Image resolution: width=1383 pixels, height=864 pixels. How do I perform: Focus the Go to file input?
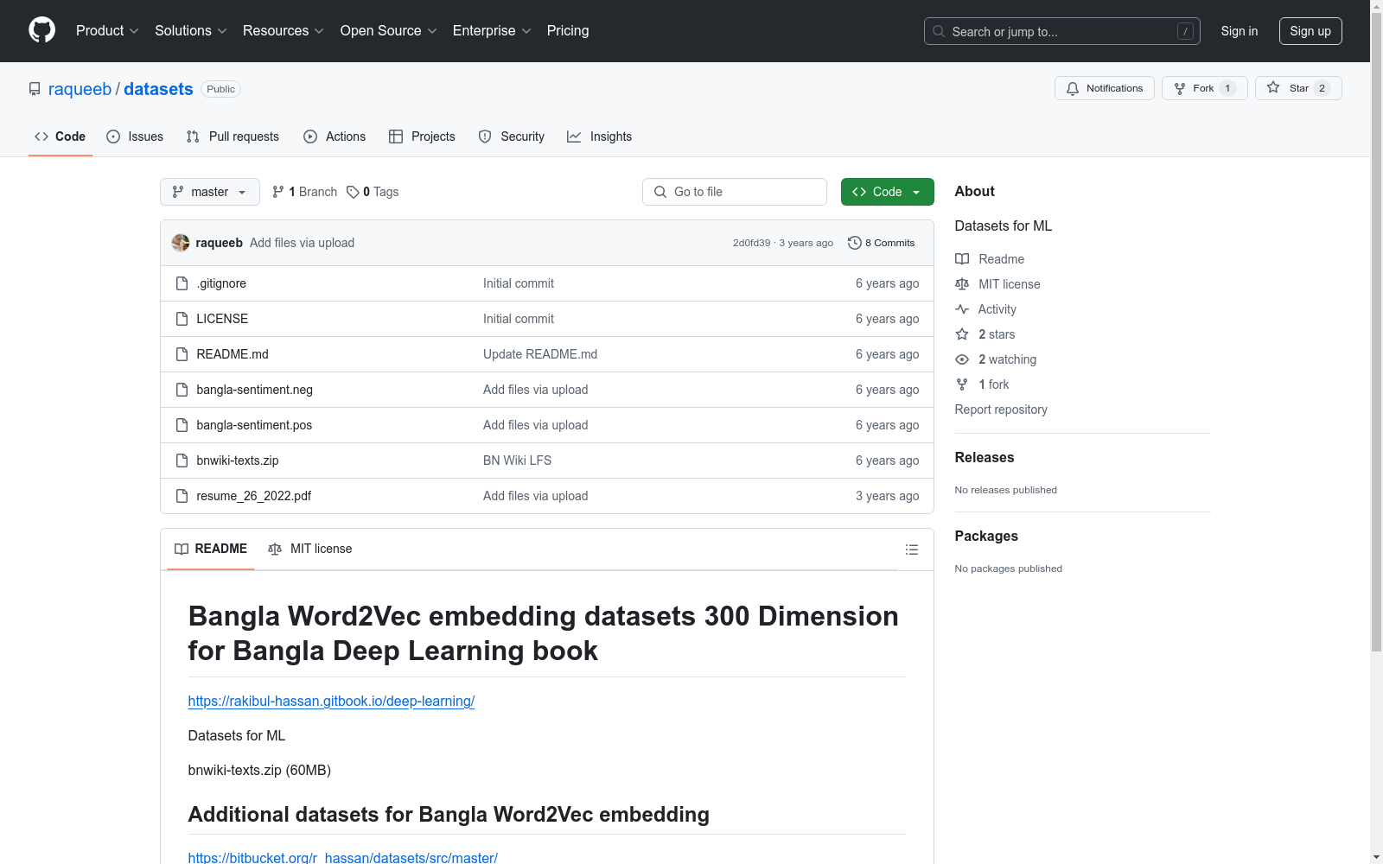pyautogui.click(x=735, y=192)
